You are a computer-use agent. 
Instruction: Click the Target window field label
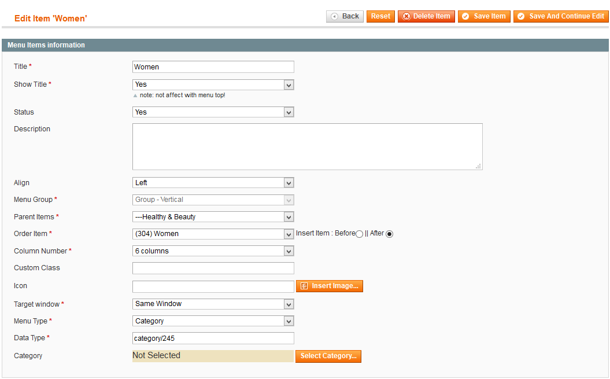coord(36,304)
